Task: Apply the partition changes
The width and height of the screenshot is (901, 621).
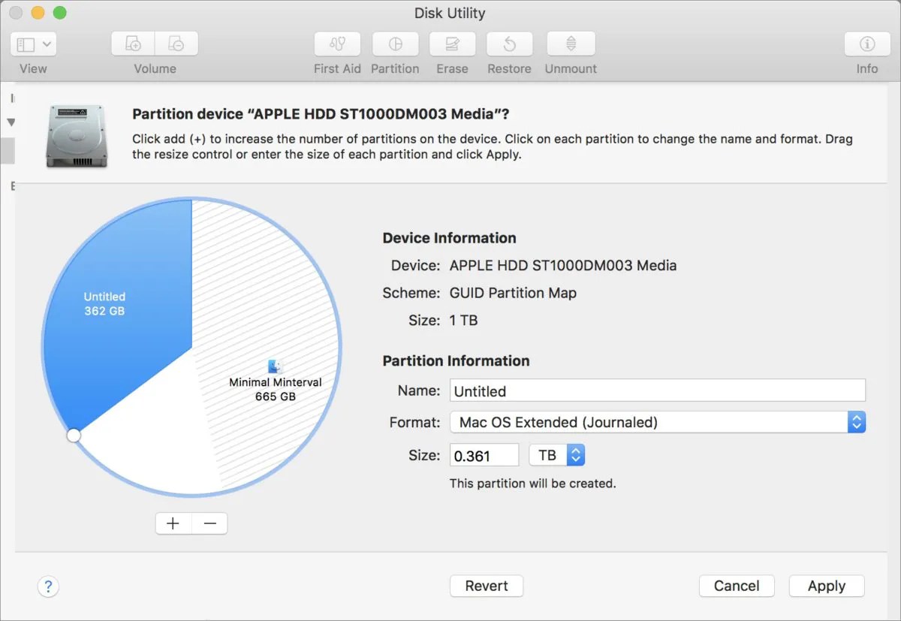Action: click(x=826, y=586)
